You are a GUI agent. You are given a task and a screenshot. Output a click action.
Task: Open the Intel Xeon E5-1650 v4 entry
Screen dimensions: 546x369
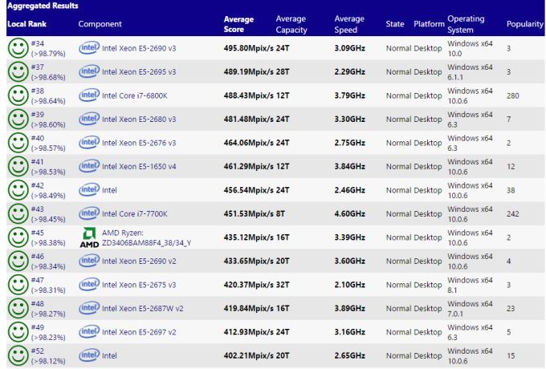[x=139, y=167]
